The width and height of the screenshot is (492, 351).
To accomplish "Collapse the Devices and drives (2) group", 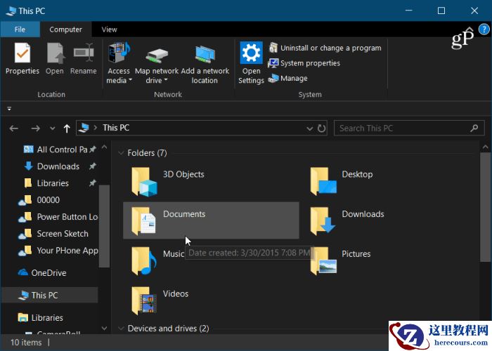I will [121, 329].
